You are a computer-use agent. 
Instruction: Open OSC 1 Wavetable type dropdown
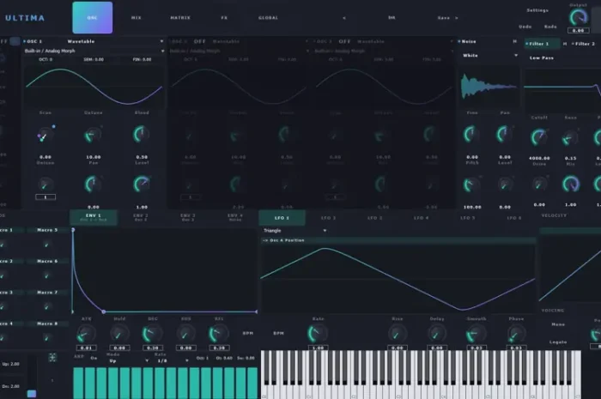115,41
